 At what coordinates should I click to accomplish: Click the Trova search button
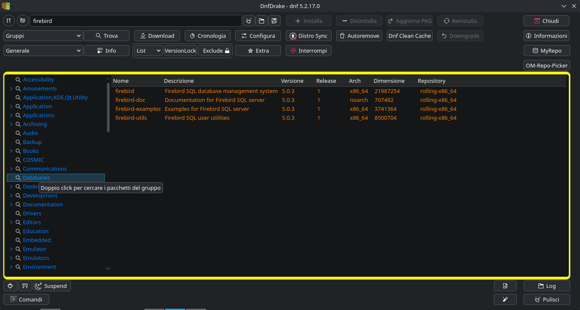[106, 36]
